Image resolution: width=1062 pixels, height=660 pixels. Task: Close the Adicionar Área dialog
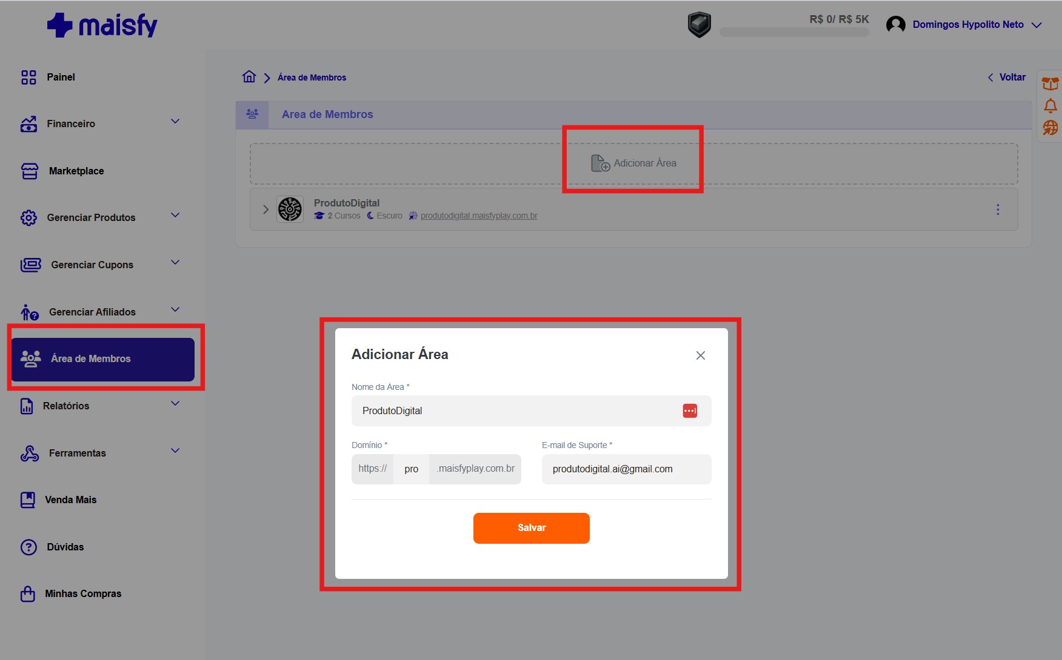pyautogui.click(x=701, y=355)
